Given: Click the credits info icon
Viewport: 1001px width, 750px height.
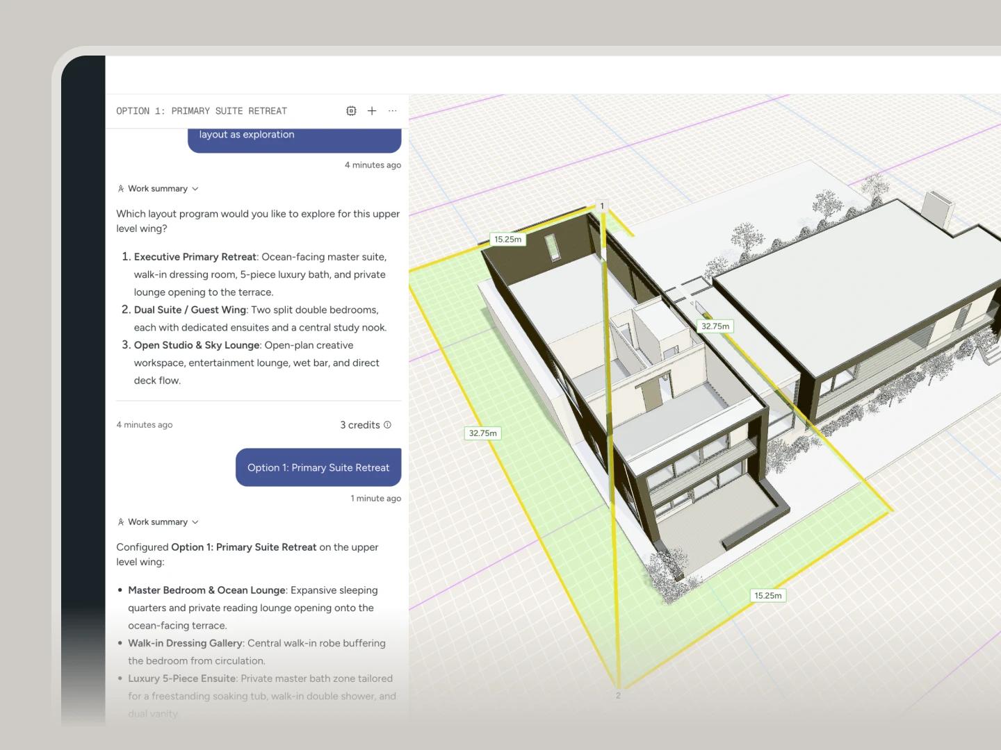Looking at the screenshot, I should coord(388,425).
